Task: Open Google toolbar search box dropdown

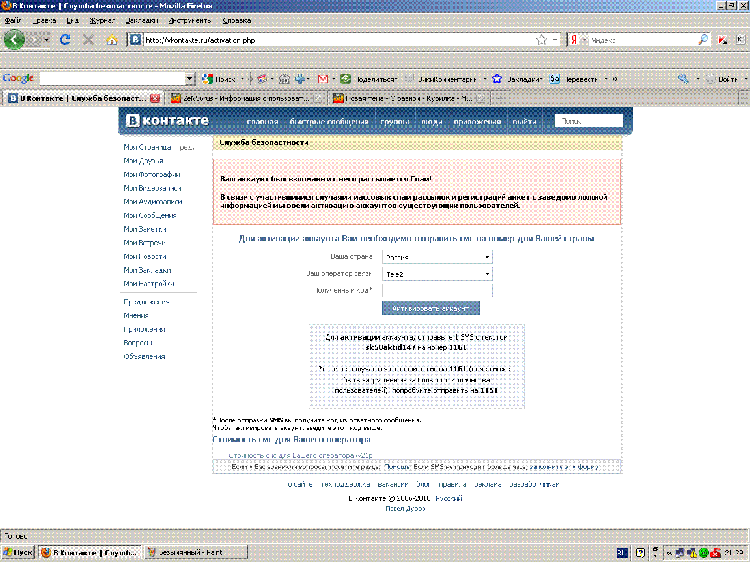Action: [190, 79]
